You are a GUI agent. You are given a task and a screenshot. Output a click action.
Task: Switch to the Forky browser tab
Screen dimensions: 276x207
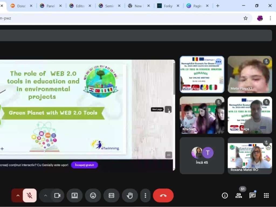pos(168,6)
